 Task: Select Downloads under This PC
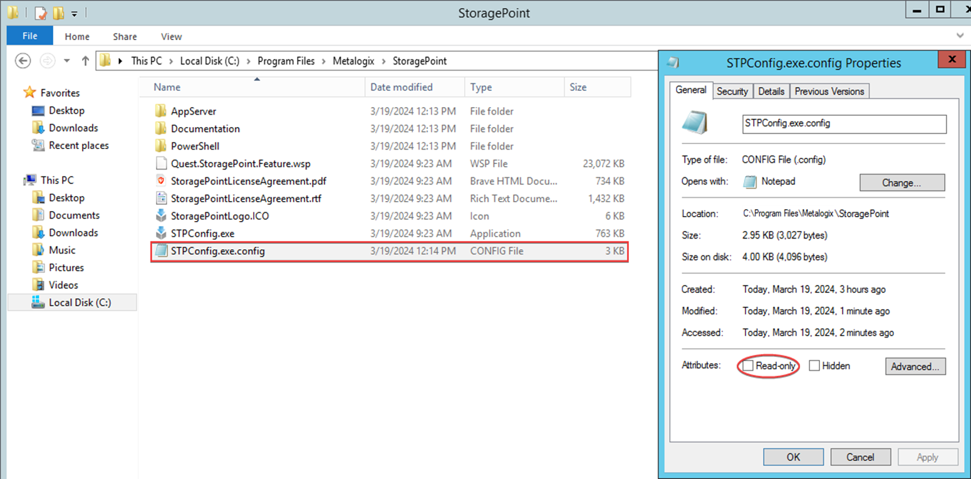[x=73, y=232]
